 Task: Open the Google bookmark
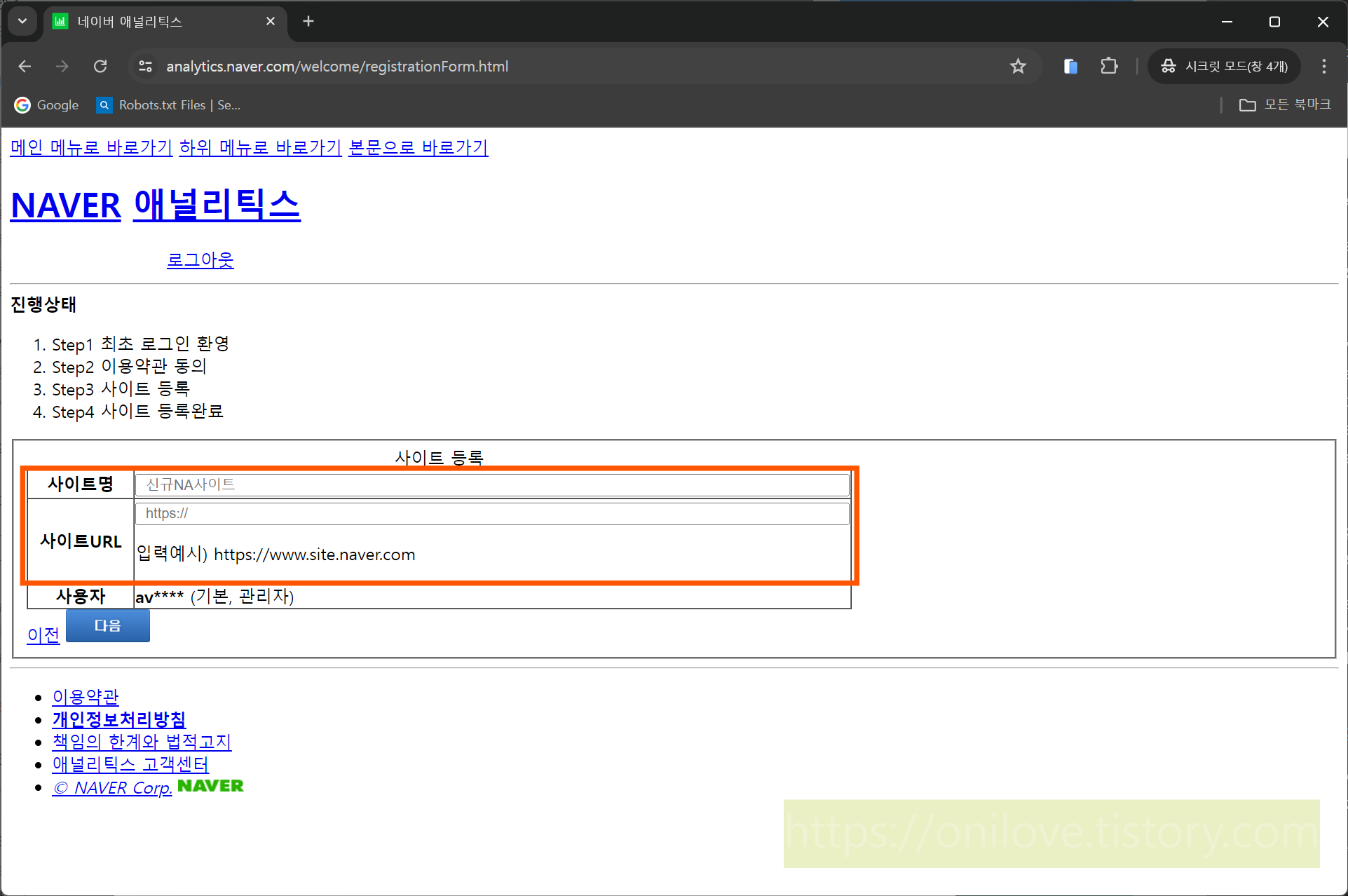tap(47, 105)
